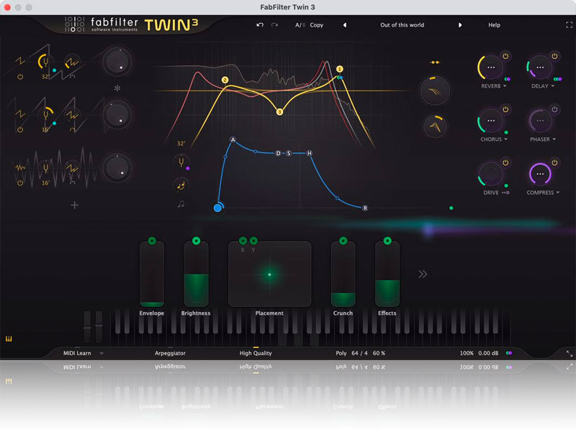
Task: Open the REVERB dropdown menu
Action: 494,86
